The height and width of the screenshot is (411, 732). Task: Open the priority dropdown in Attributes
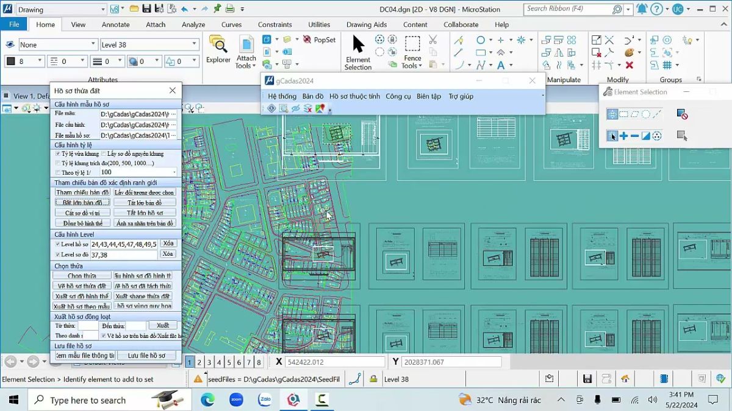[181, 61]
